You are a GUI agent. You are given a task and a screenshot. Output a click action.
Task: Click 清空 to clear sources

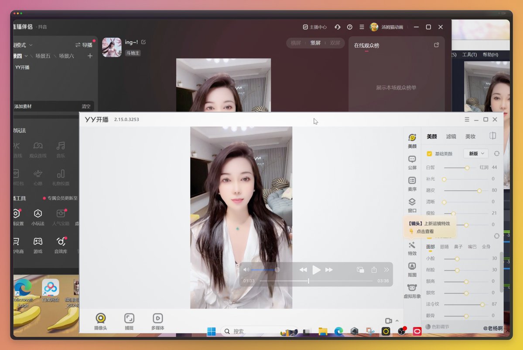[86, 106]
